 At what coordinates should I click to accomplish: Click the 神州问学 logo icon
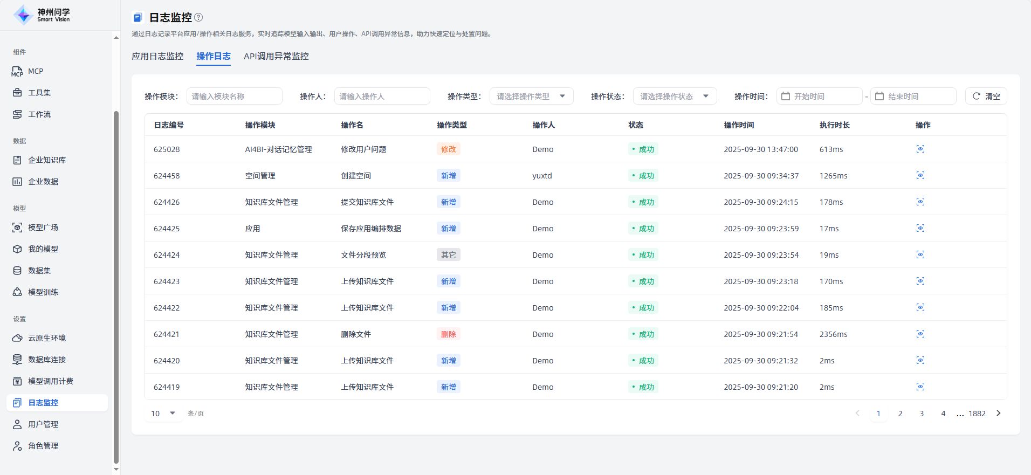[23, 15]
